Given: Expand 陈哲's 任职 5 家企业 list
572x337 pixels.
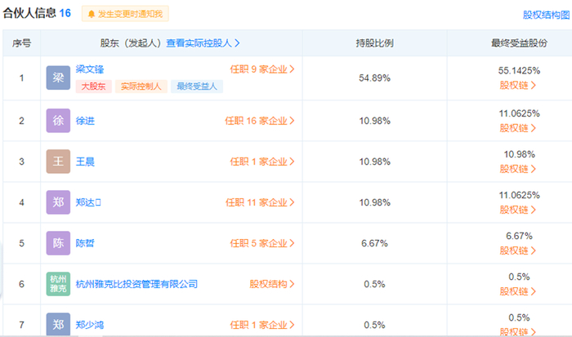Looking at the screenshot, I should [261, 243].
